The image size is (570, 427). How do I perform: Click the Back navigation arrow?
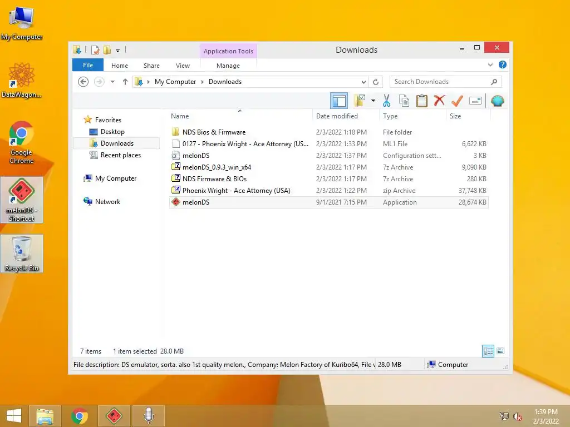pos(83,82)
